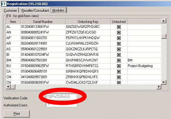Click the grid's scroll down arrow
171x119 pixels.
coord(164,82)
